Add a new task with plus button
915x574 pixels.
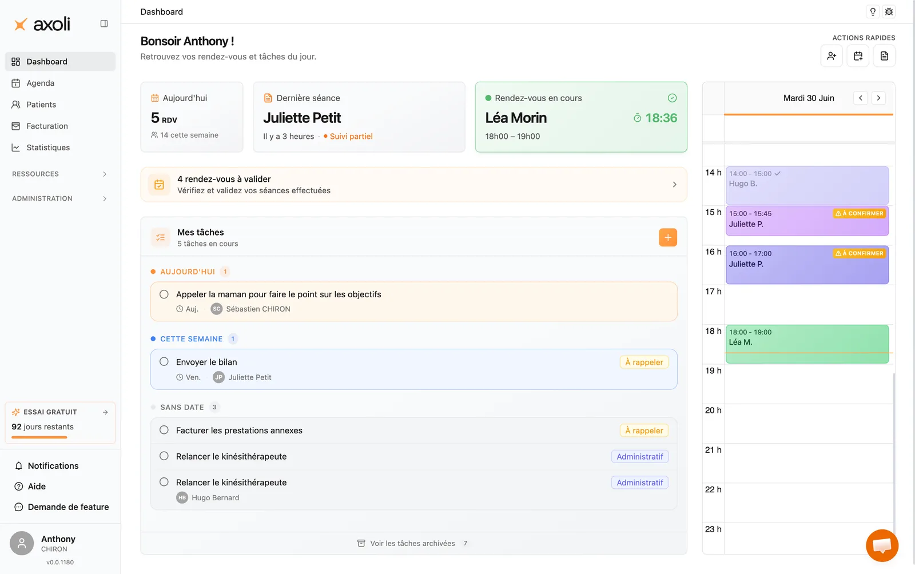coord(668,237)
